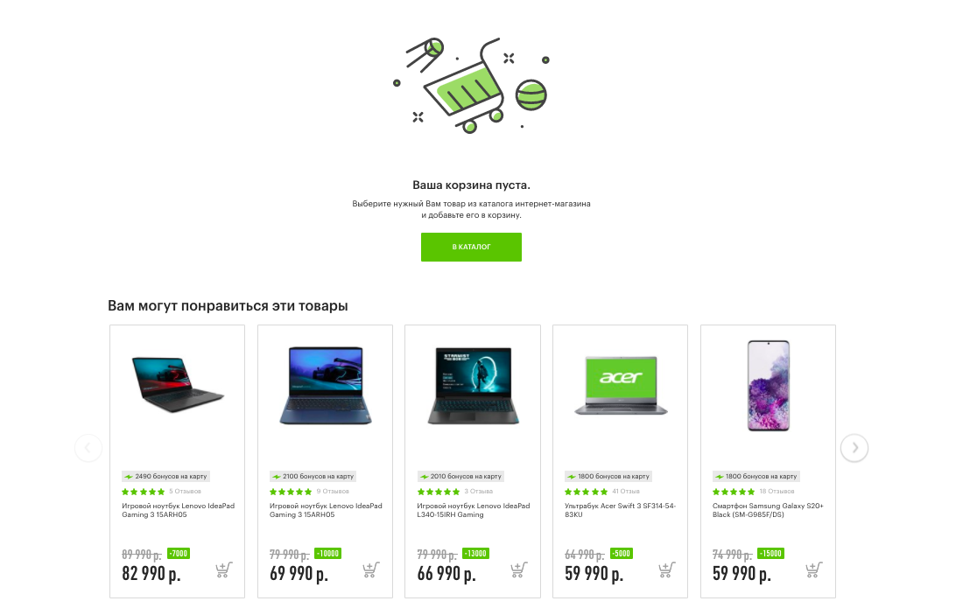The image size is (977, 608).
Task: Read the 41 Отзыв reviews for Acer
Action: tap(626, 492)
